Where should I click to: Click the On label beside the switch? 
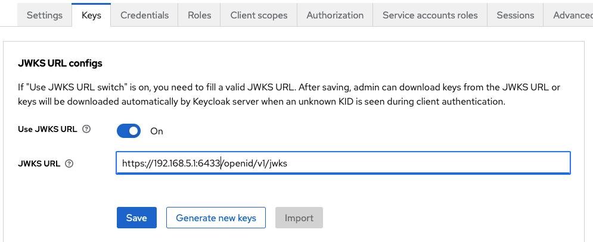click(157, 131)
